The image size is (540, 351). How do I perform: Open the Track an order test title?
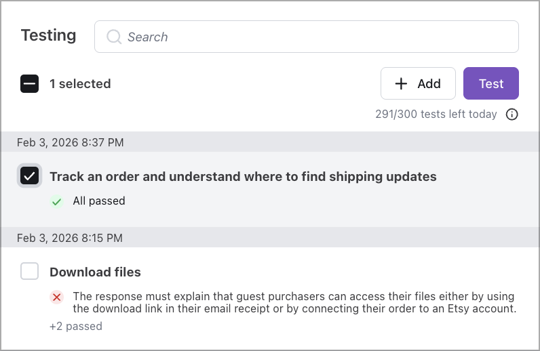pos(243,177)
